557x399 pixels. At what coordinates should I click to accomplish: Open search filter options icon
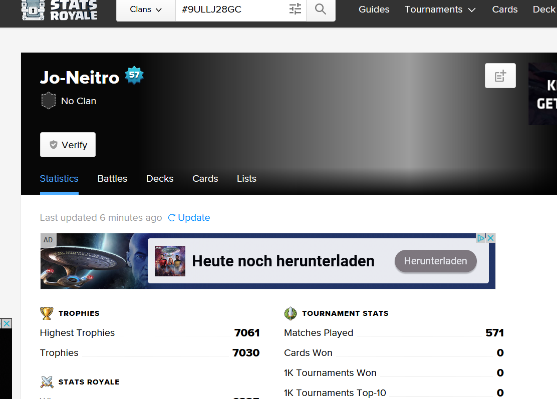coord(296,10)
